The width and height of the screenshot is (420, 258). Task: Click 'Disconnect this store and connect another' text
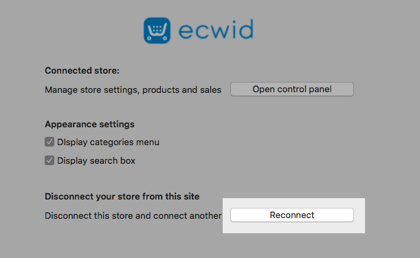click(x=133, y=215)
